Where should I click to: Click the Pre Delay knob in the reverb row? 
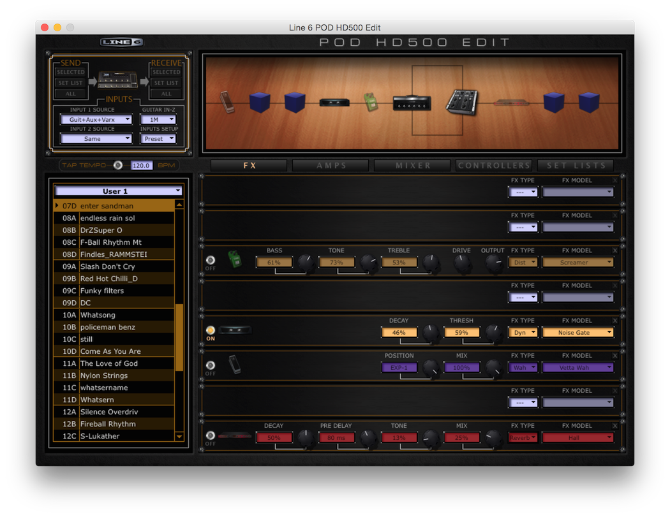click(368, 437)
